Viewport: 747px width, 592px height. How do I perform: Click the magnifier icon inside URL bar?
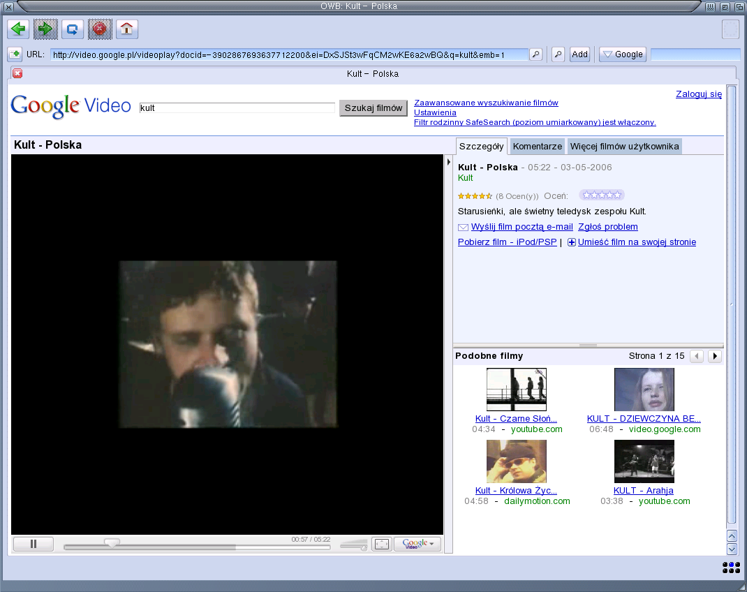click(x=535, y=54)
